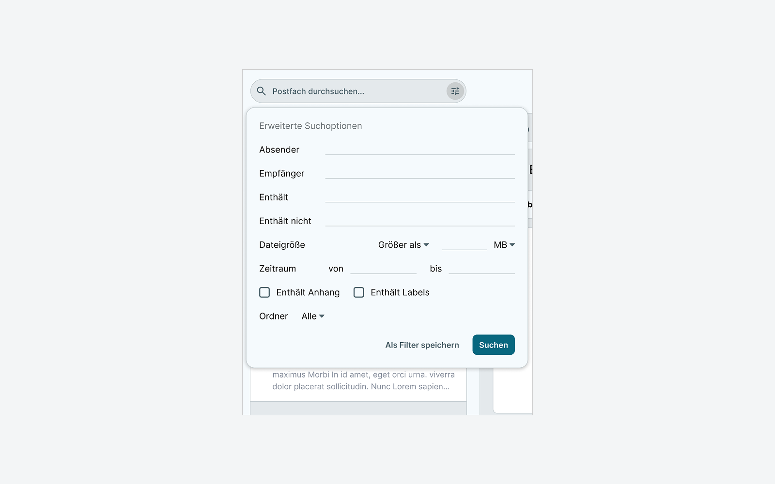Viewport: 775px width, 484px height.
Task: Click the Postfach durchsuchen search box
Action: pos(358,91)
